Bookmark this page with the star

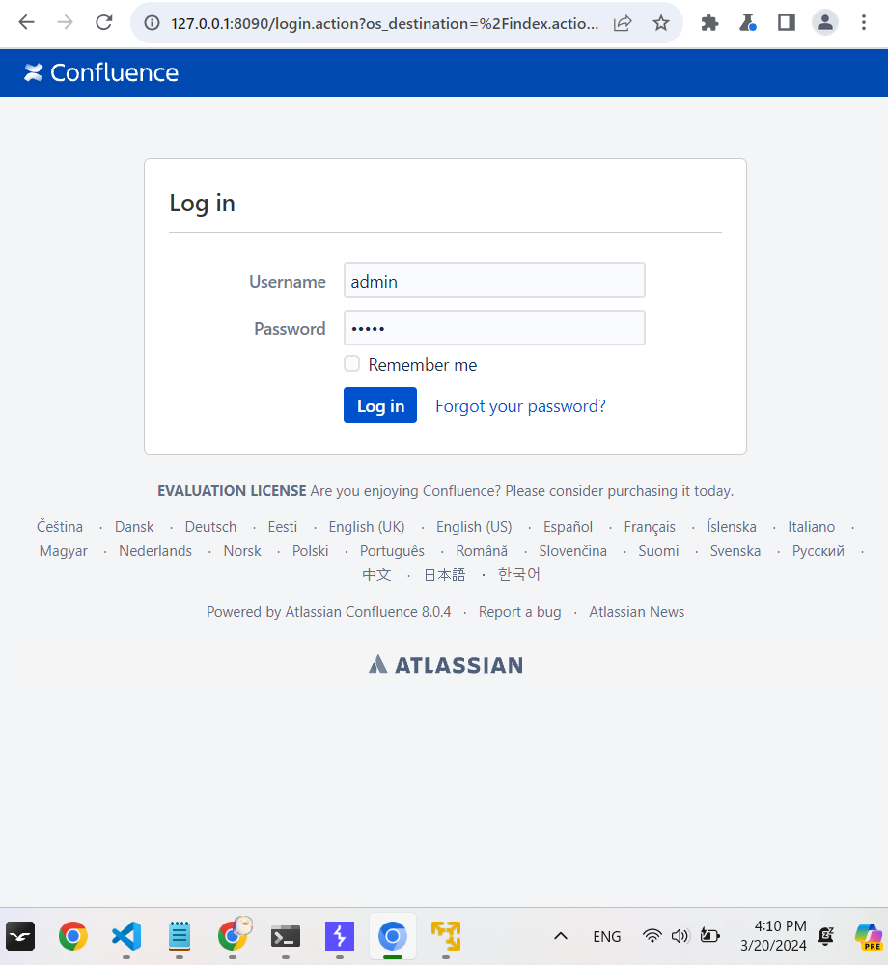(661, 23)
